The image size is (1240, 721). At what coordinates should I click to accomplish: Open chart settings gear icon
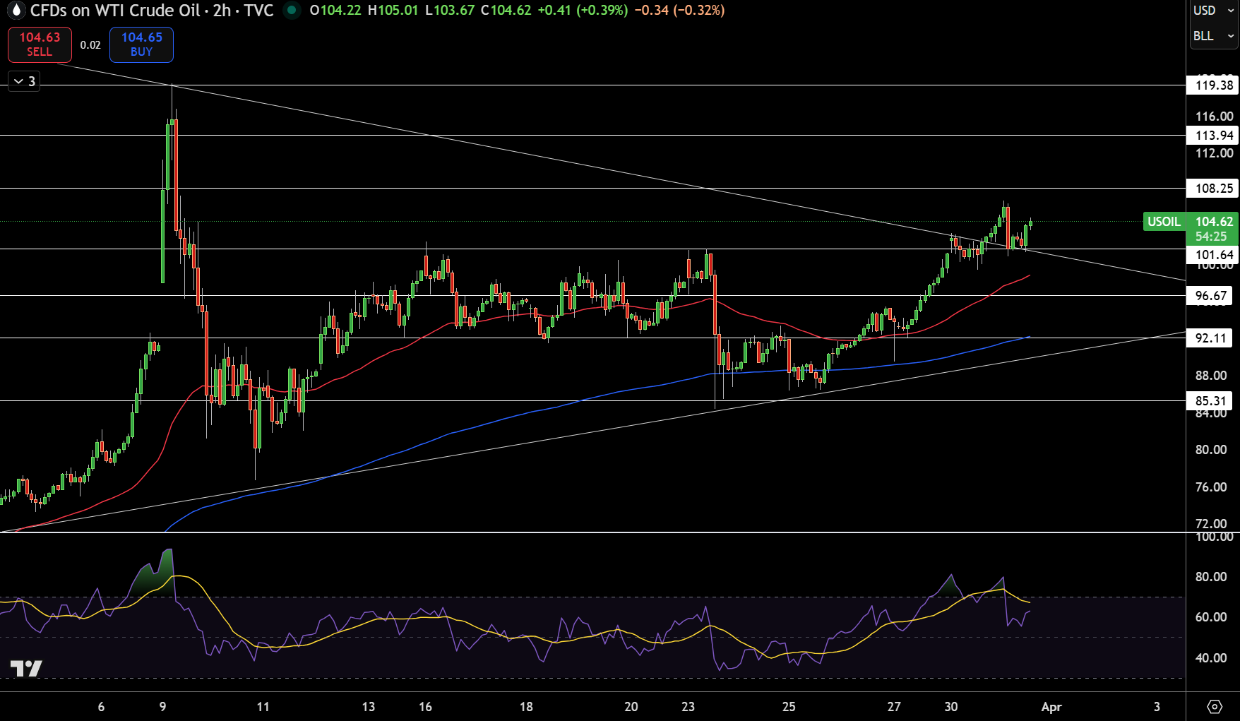pyautogui.click(x=1215, y=706)
